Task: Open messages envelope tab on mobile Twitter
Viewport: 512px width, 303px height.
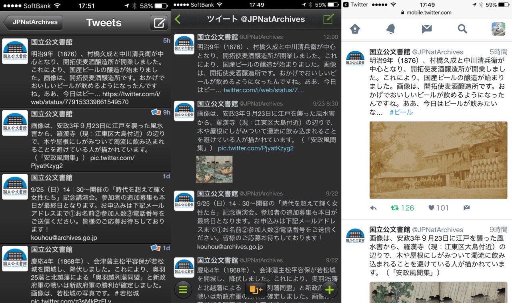Action: click(x=427, y=29)
